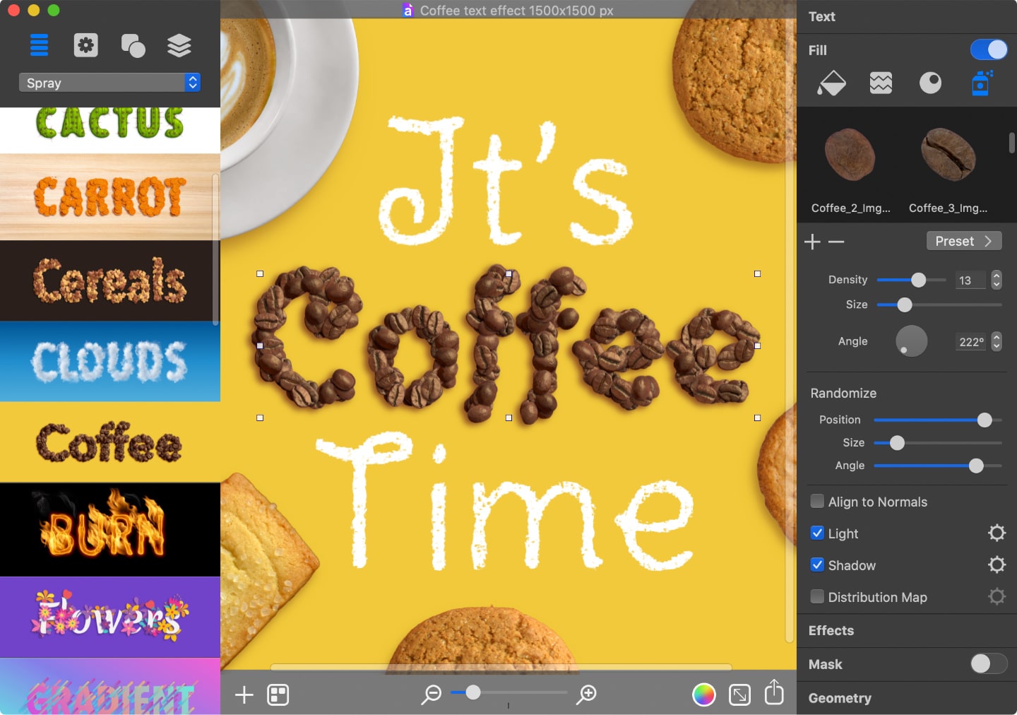The width and height of the screenshot is (1017, 715).
Task: Open the Effects section
Action: pos(831,631)
